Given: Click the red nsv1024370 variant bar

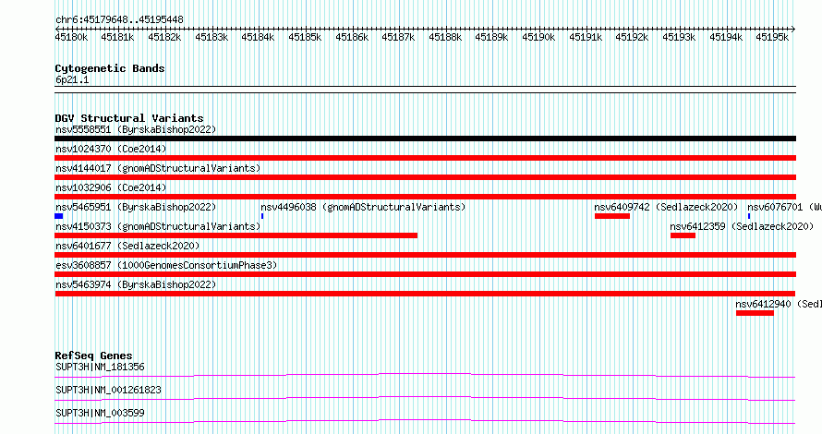Looking at the screenshot, I should [425, 158].
